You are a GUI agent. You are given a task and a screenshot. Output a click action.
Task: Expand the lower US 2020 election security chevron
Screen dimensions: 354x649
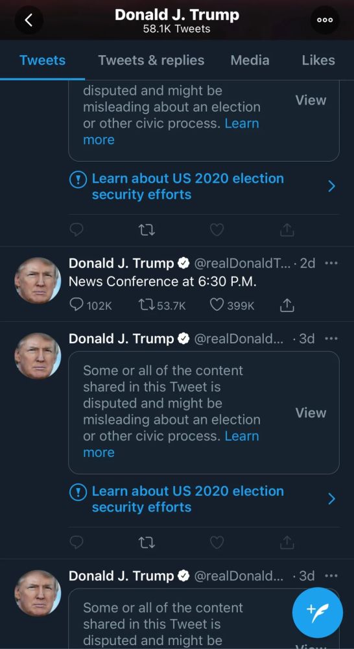pos(331,499)
